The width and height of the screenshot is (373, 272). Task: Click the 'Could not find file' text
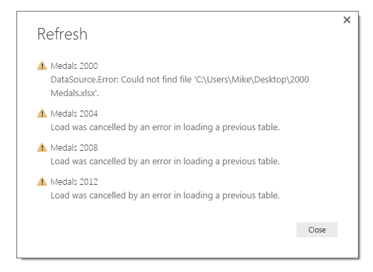pyautogui.click(x=156, y=80)
